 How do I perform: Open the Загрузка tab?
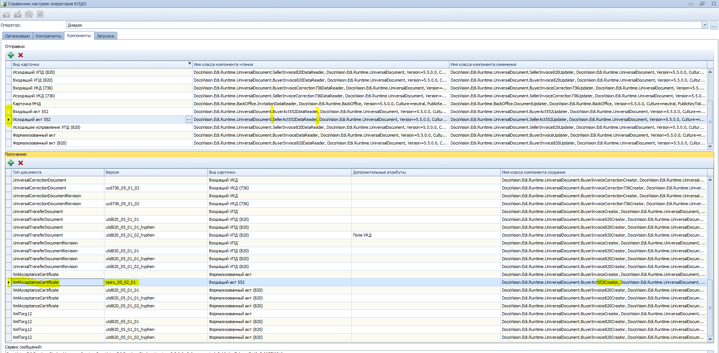pos(105,36)
